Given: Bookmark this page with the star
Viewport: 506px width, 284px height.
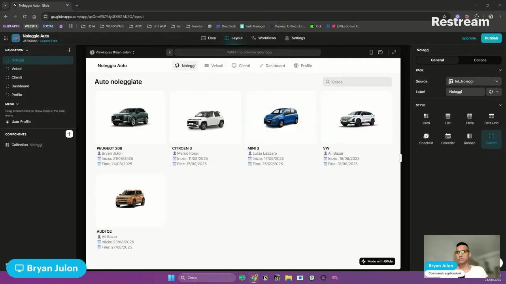Looking at the screenshot, I should [x=444, y=17].
